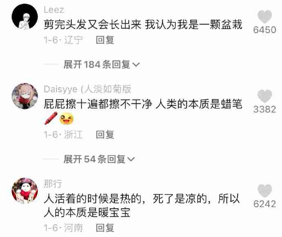The image size is (282, 237).
Task: Open username 那行 profile link
Action: point(53,184)
